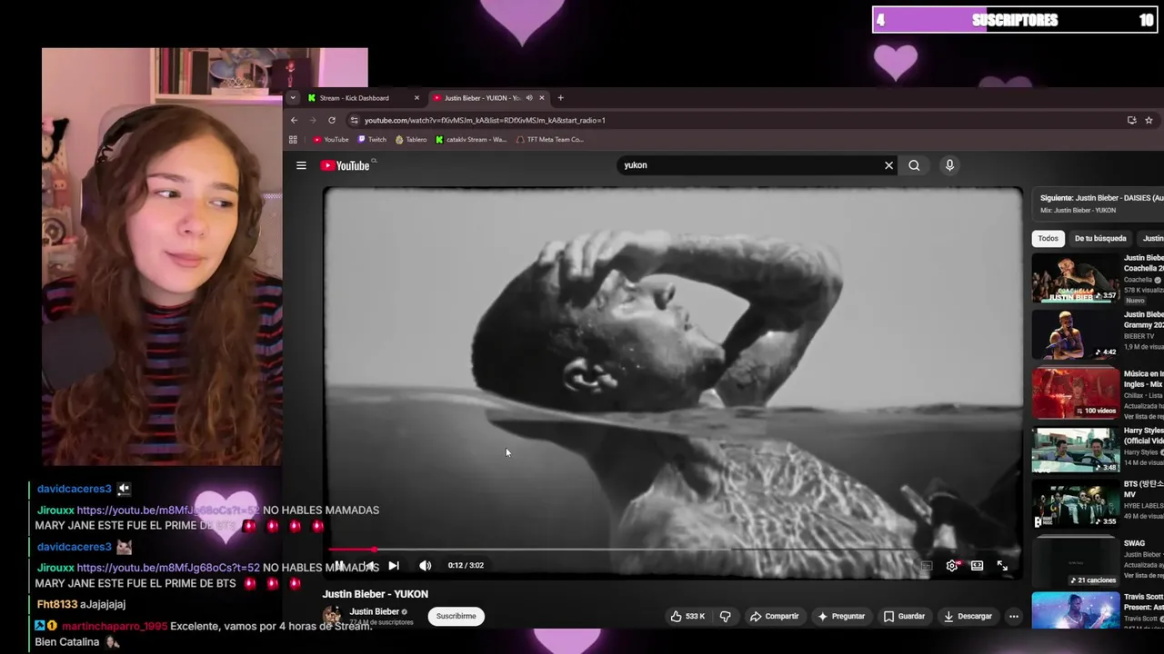The width and height of the screenshot is (1164, 654).
Task: Skip to next video in player
Action: coord(394,566)
